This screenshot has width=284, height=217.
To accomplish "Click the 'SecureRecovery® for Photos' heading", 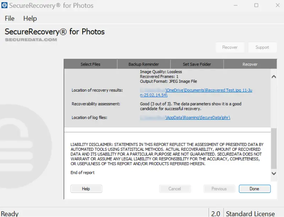I will (55, 32).
